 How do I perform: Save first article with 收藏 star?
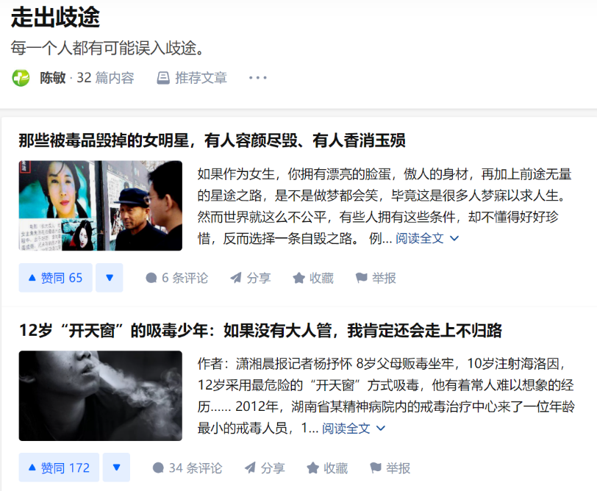click(x=313, y=279)
